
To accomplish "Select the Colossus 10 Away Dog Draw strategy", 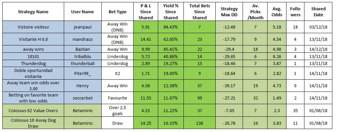I will tap(33, 123).
